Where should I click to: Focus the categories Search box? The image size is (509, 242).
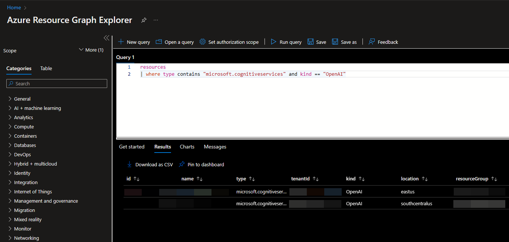pos(57,84)
